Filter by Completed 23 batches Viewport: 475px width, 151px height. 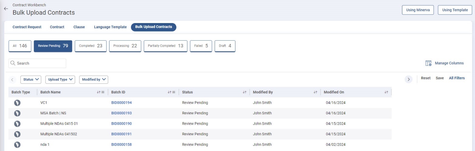pyautogui.click(x=91, y=46)
